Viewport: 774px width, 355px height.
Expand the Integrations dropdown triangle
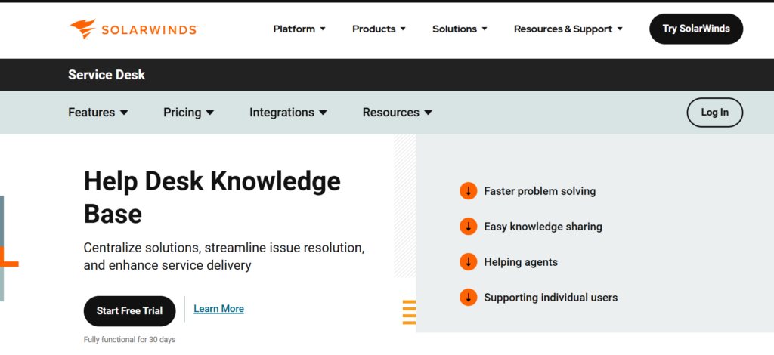(x=323, y=113)
